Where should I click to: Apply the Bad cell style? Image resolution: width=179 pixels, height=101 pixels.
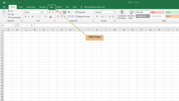[x=158, y=12]
